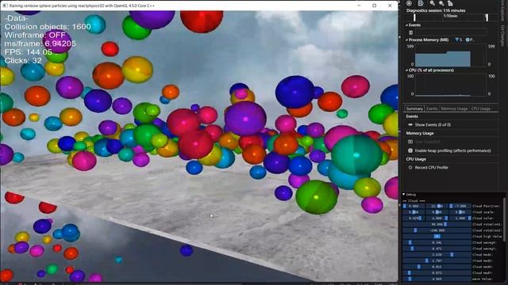Click the 'ms/frame: 6.94205' overlay text
The height and width of the screenshot is (285, 508).
pos(40,44)
